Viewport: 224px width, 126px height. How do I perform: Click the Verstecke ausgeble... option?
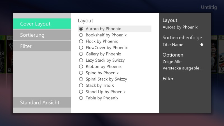tap(183, 68)
